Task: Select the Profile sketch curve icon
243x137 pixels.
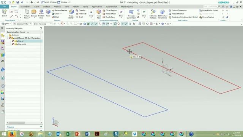Action: click(x=11, y=12)
